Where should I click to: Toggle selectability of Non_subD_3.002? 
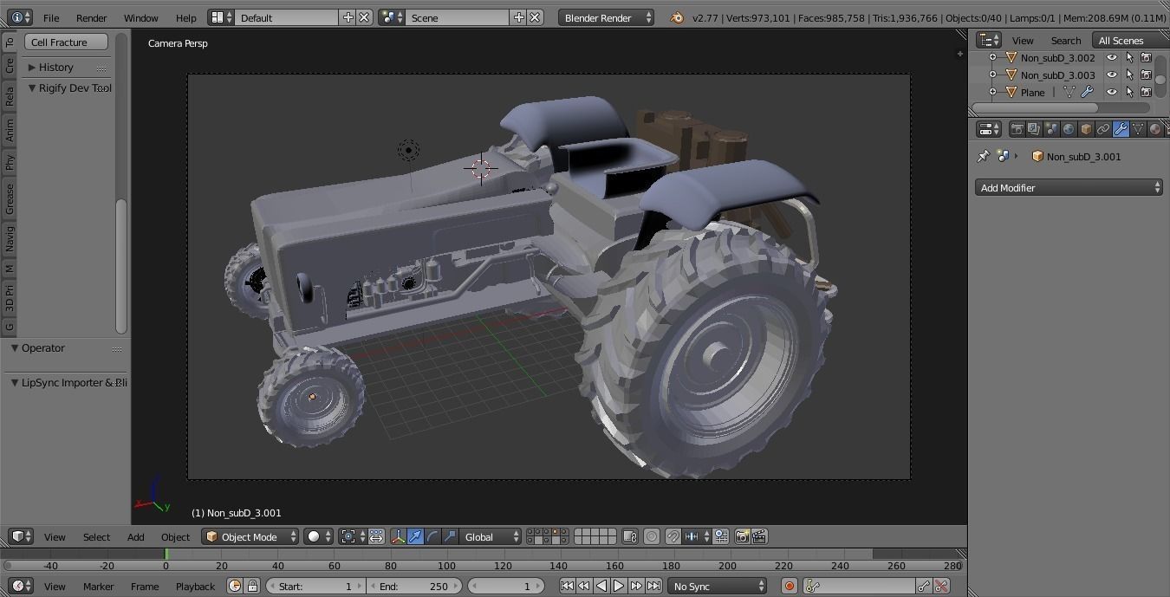pos(1129,57)
